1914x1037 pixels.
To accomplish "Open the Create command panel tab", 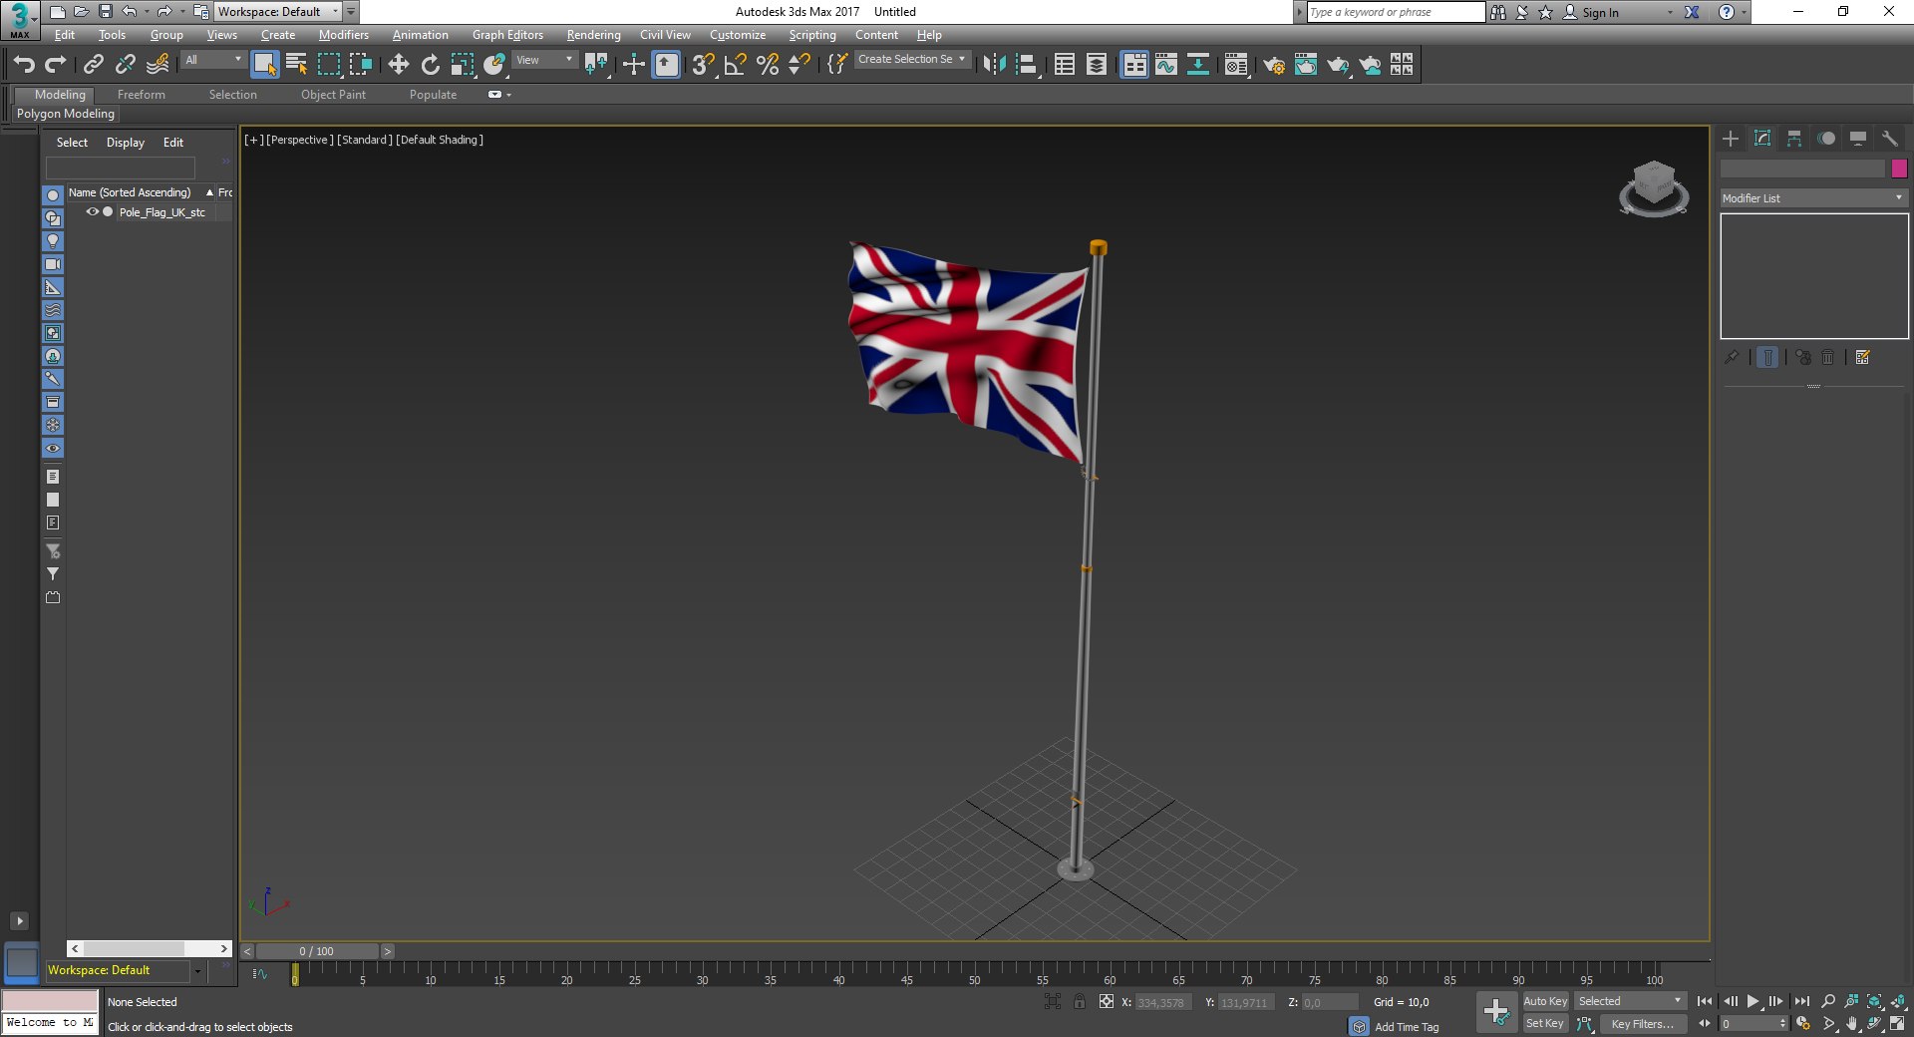I will point(1731,139).
